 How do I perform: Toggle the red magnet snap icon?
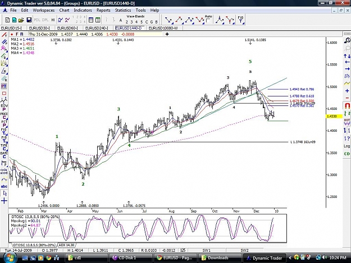347,105
